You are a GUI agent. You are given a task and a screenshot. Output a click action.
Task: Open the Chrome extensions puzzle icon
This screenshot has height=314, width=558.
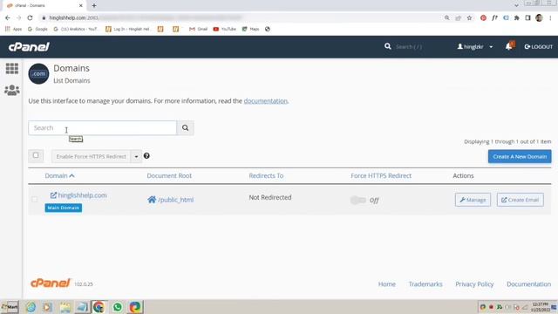click(517, 17)
